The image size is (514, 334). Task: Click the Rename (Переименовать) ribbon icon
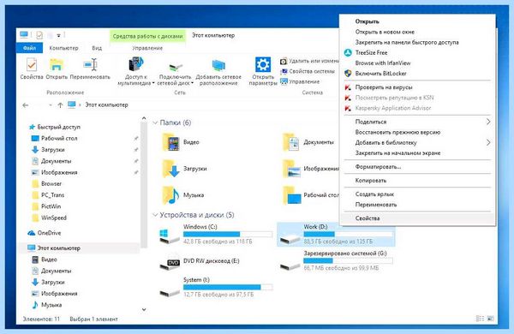coord(90,65)
